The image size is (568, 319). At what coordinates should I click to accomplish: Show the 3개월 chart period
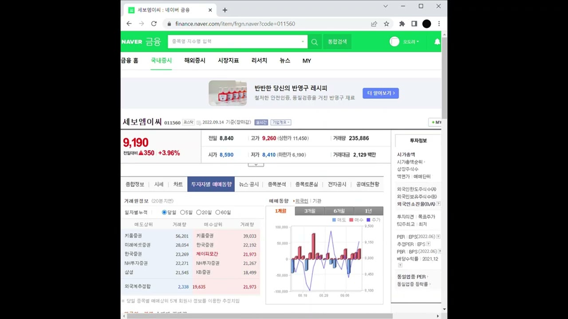(310, 211)
